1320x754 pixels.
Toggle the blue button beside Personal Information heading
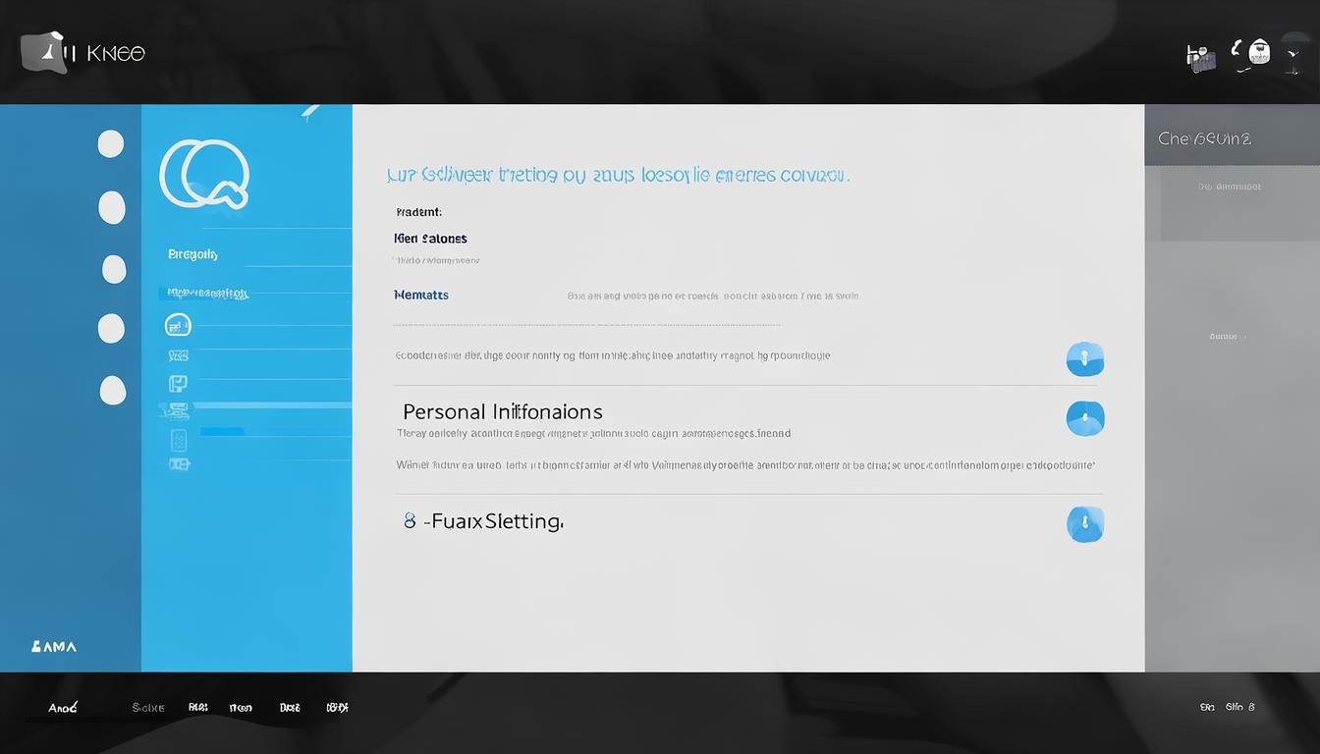pos(1084,419)
